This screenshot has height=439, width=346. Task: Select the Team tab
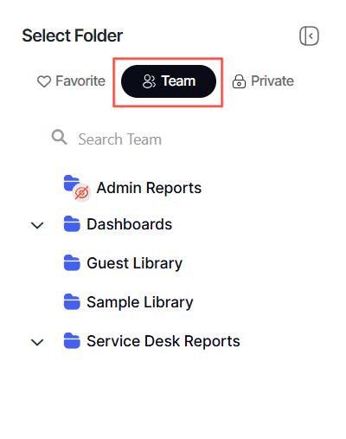tap(169, 81)
